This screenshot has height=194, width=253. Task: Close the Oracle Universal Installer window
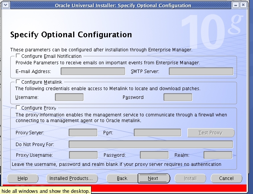[243, 5]
